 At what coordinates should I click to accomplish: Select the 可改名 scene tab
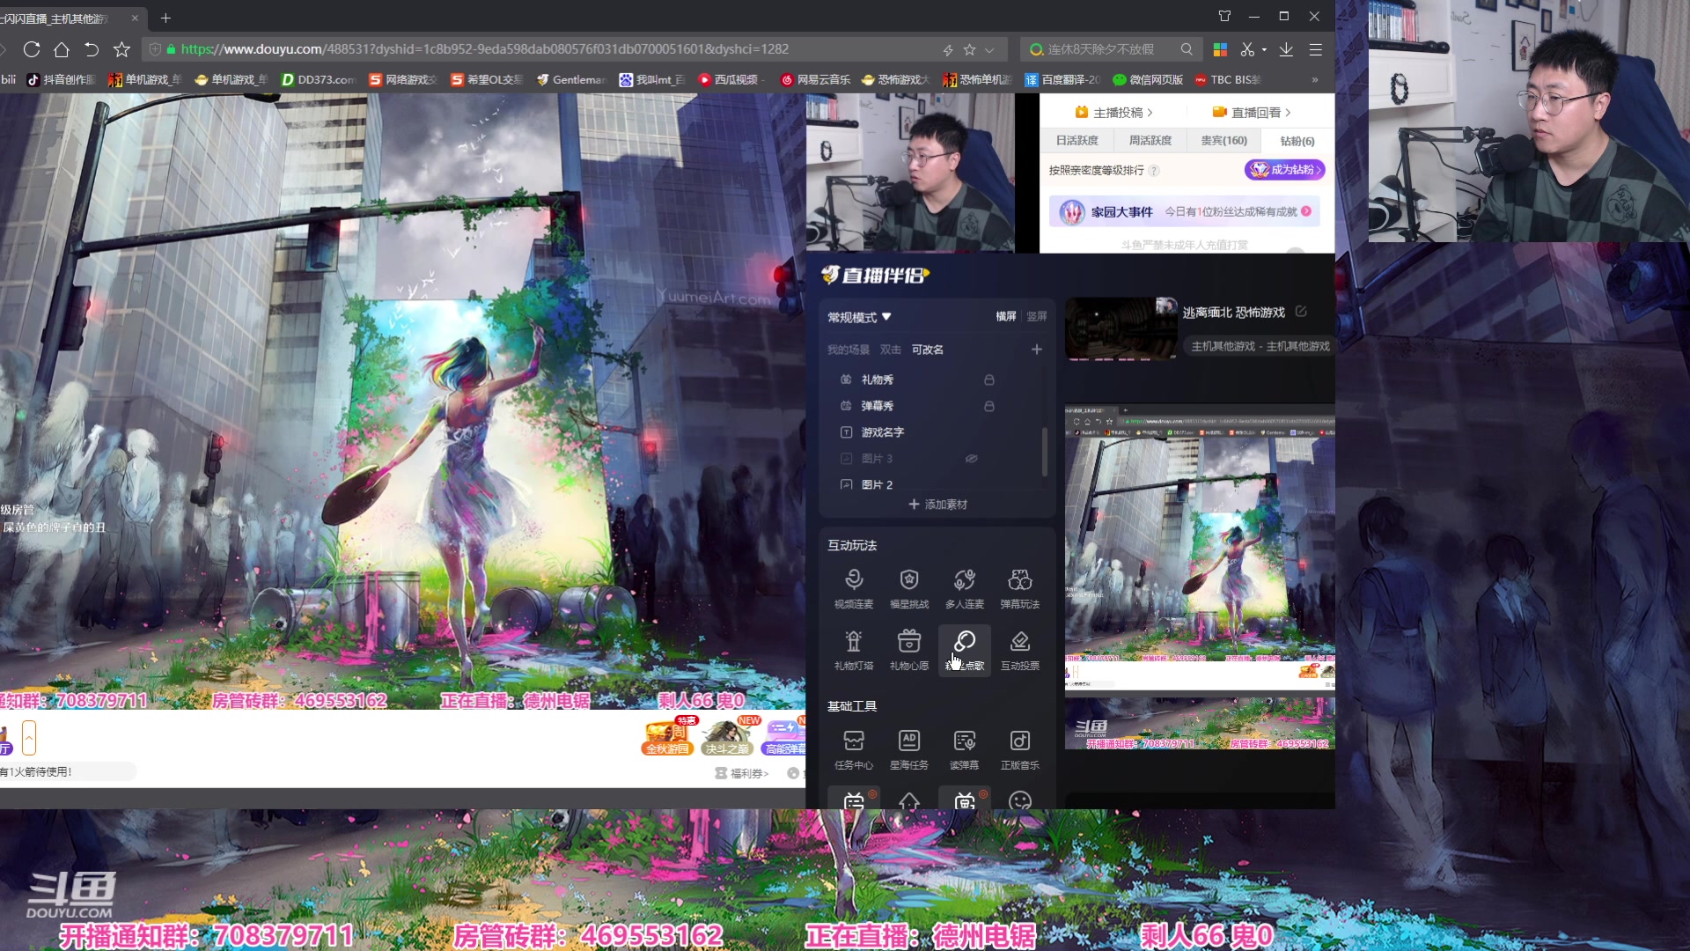(927, 350)
